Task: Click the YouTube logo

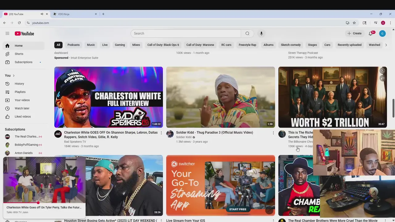Action: pos(24,34)
